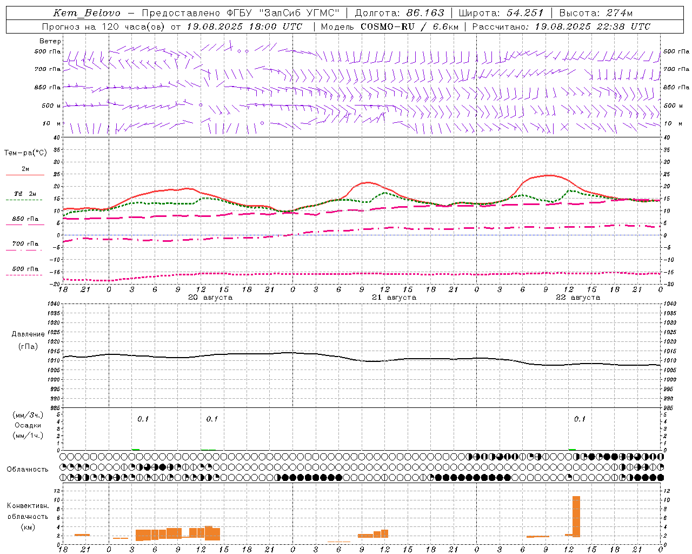
Task: Click the provider text ФГБУ "ЗапСиб УГМС"
Action: [x=282, y=13]
